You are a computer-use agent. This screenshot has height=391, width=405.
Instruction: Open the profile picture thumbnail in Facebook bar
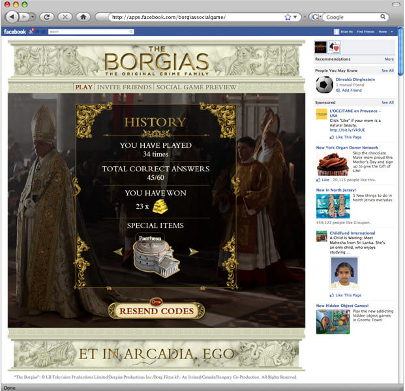(x=337, y=31)
